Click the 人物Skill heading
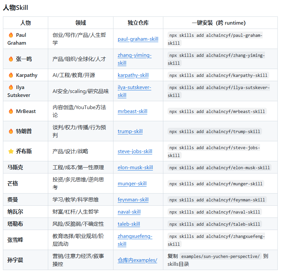 [15, 8]
